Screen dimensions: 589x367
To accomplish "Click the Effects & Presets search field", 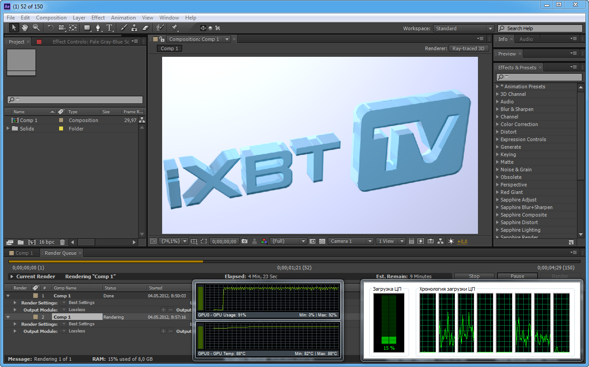I will click(x=539, y=77).
